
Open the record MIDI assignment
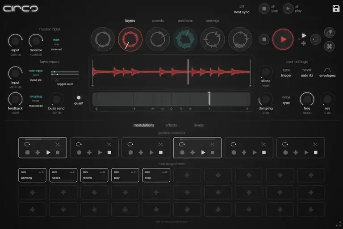pyautogui.click(x=94, y=175)
